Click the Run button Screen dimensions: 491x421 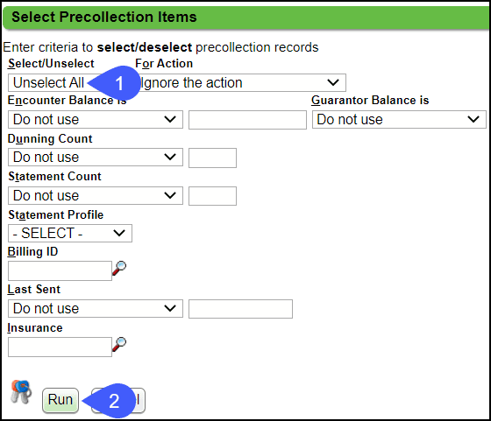pyautogui.click(x=60, y=400)
